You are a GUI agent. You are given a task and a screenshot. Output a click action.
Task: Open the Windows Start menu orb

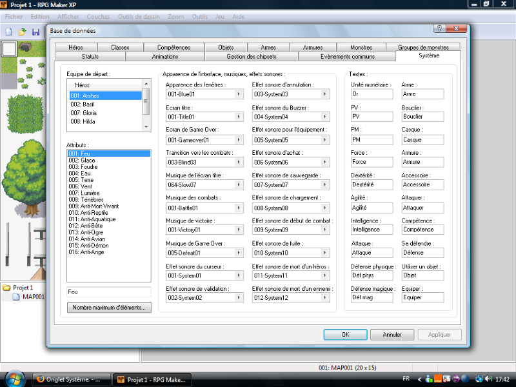coord(14,379)
